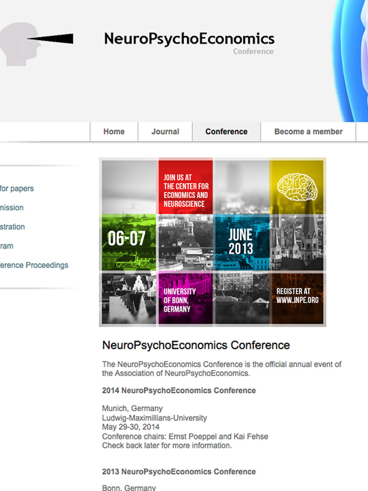Click the 'Munich, Germany' text
Image resolution: width=368 pixels, height=491 pixels.
tap(132, 408)
